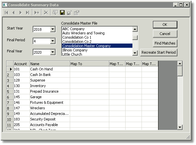Click the cancel save disk icon
Image resolution: width=196 pixels, height=145 pixels.
(69, 13)
